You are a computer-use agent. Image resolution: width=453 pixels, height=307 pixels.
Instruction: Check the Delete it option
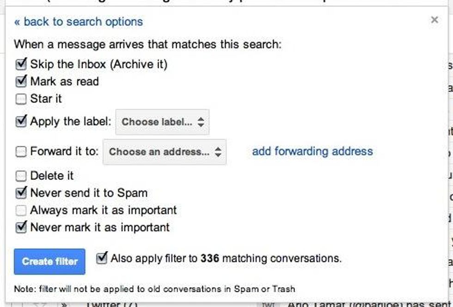(x=21, y=176)
